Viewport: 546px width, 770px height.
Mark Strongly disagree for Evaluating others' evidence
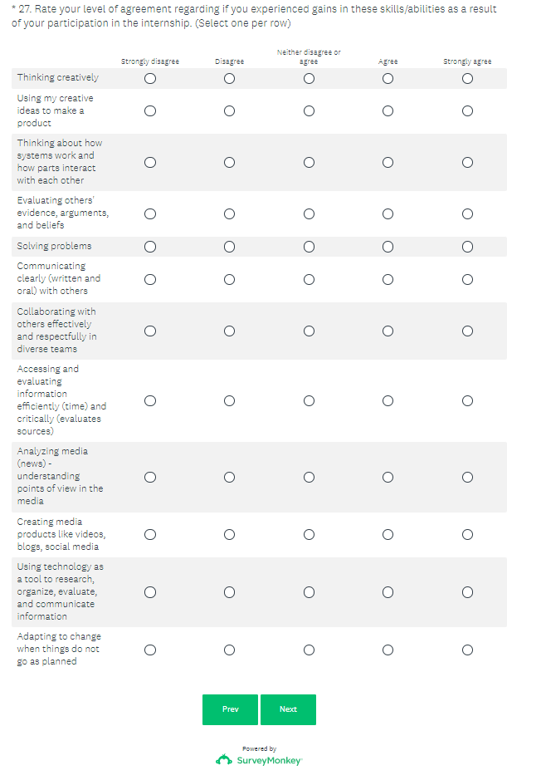point(150,213)
